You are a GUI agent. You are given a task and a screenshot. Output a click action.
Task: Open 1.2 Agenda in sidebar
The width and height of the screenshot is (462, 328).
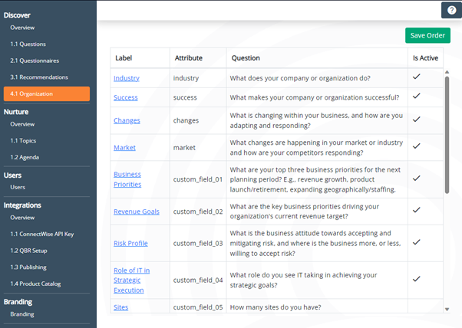pos(25,157)
